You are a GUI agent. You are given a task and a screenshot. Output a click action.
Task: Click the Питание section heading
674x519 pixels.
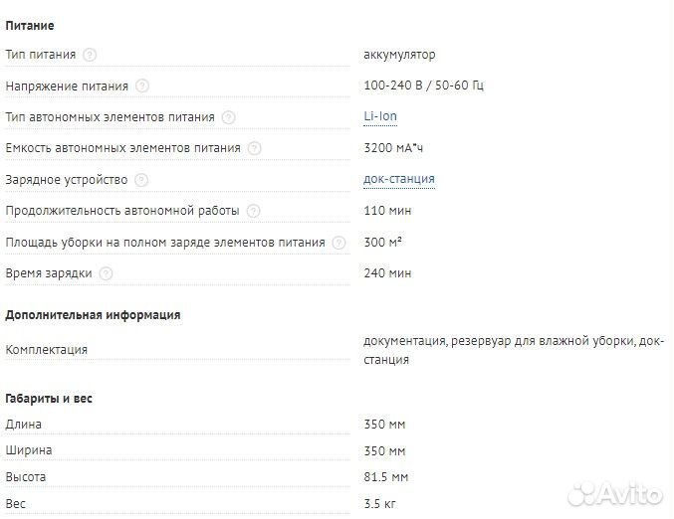click(x=30, y=25)
